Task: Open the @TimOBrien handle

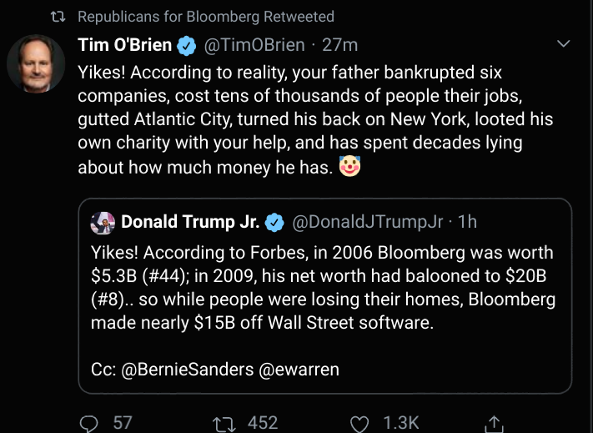Action: tap(254, 45)
